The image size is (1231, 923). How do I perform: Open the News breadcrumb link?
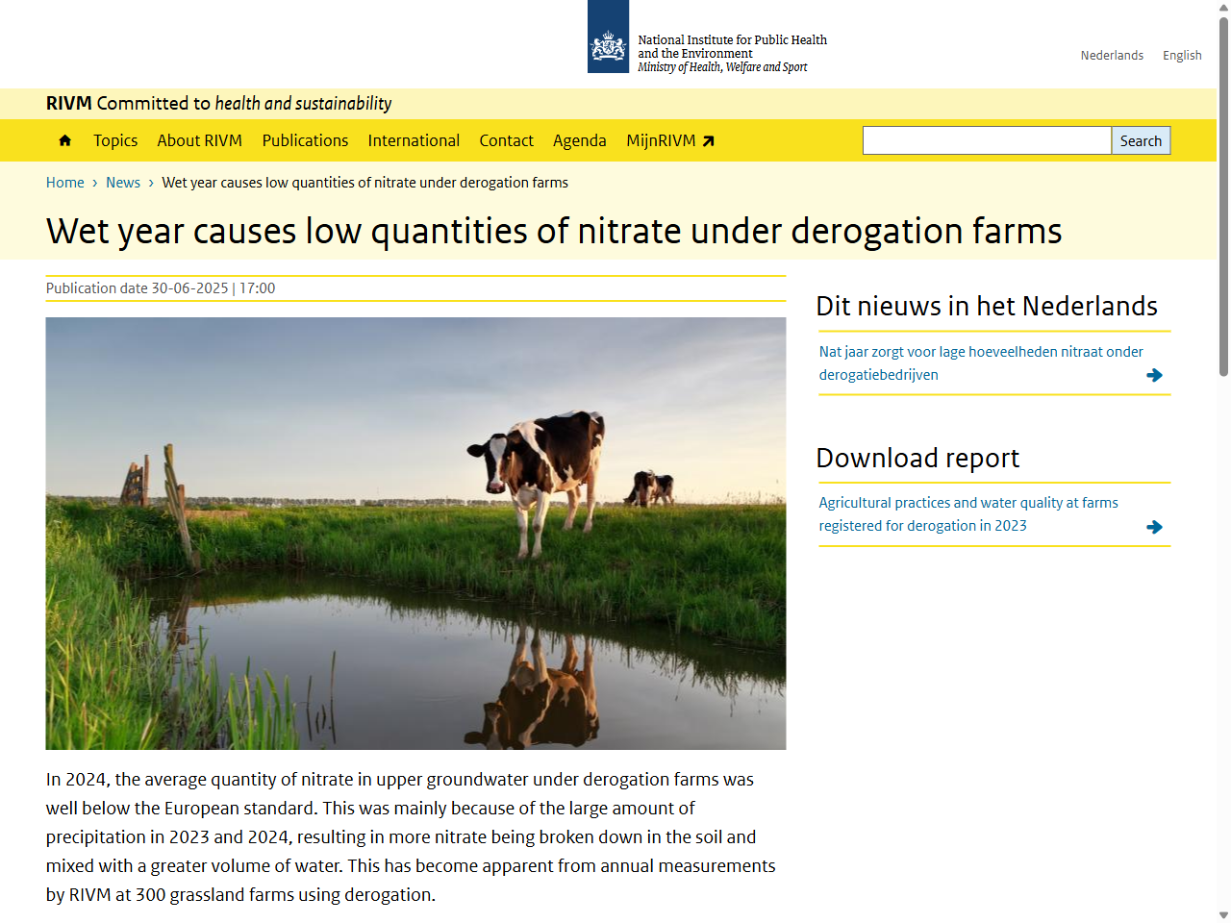point(123,182)
